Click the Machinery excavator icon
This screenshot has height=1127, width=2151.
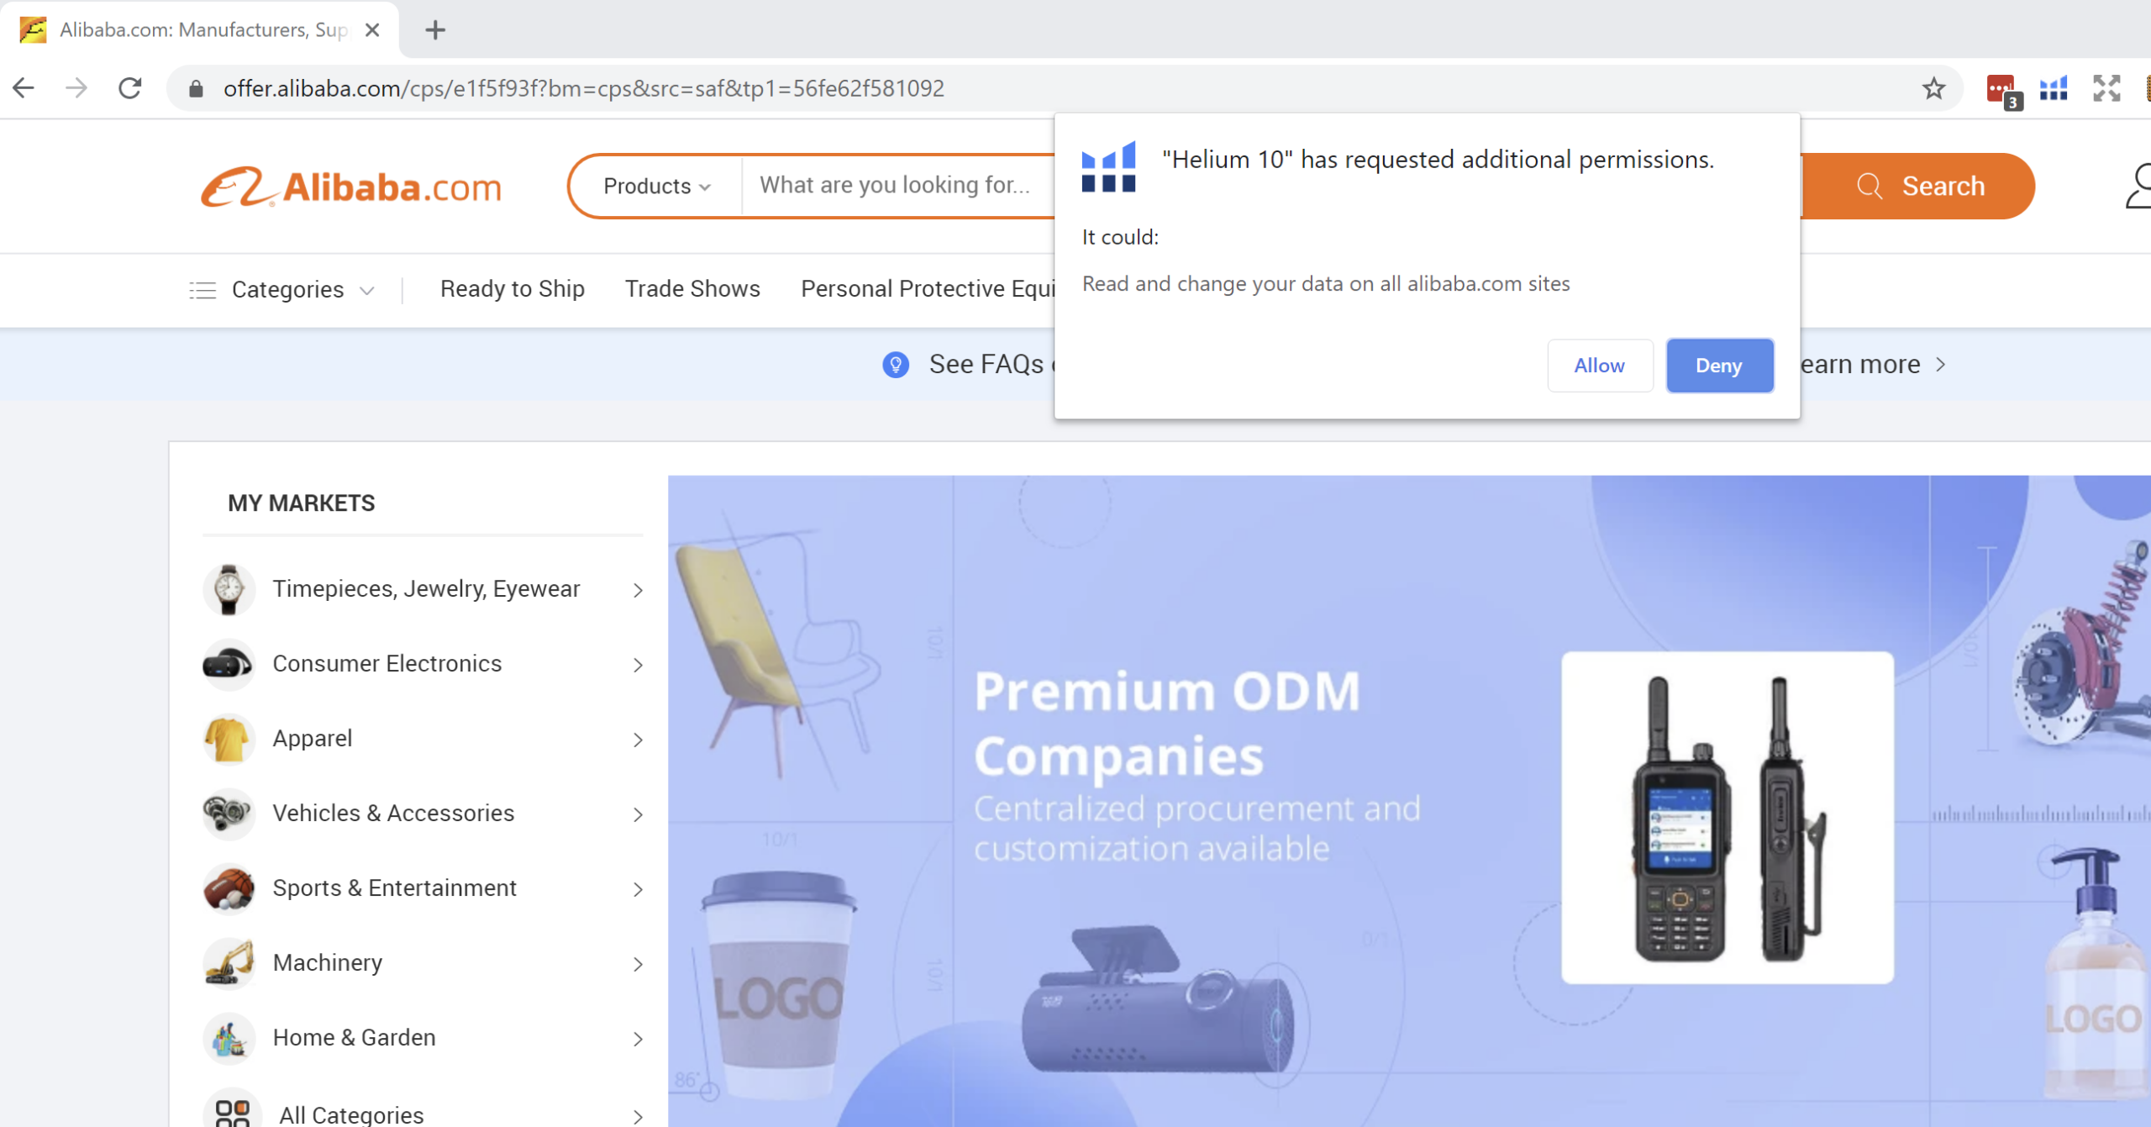click(228, 963)
